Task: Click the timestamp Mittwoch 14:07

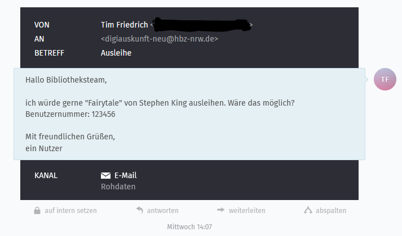Action: click(x=189, y=227)
